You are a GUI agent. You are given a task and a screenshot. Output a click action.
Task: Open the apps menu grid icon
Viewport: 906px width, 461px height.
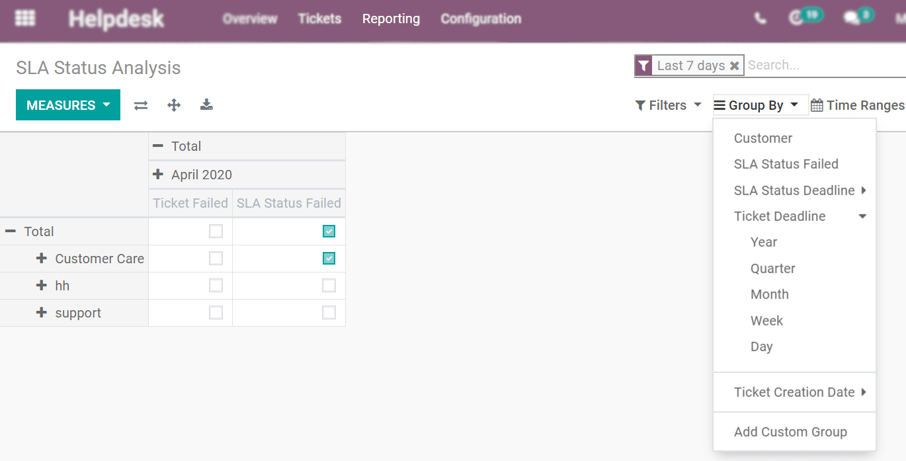pyautogui.click(x=25, y=17)
